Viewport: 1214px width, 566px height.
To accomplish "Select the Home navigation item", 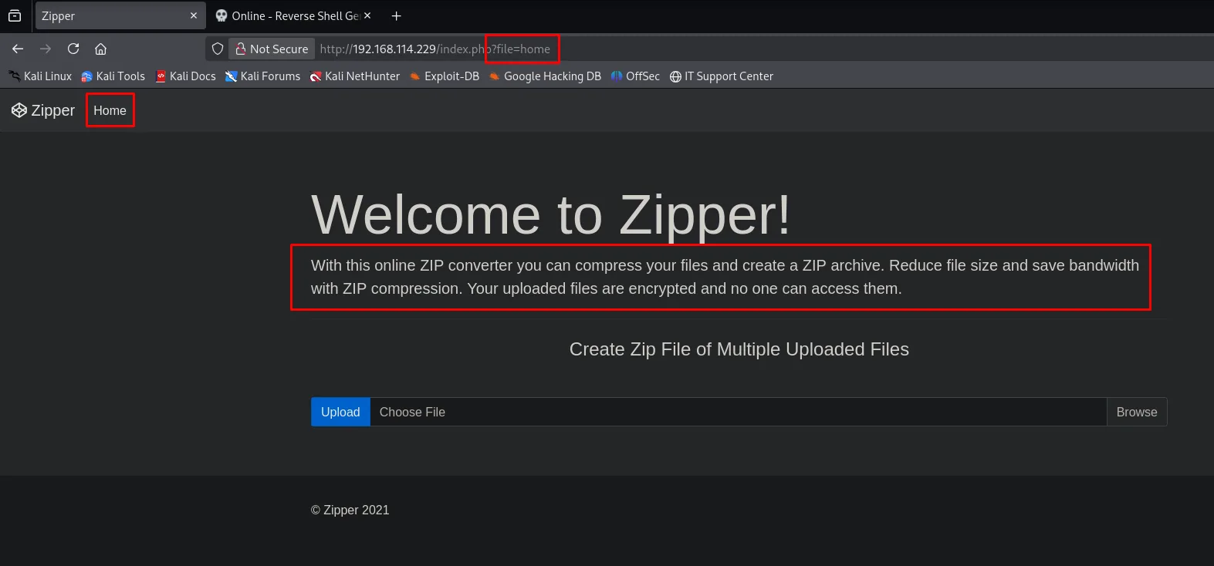I will 110,110.
